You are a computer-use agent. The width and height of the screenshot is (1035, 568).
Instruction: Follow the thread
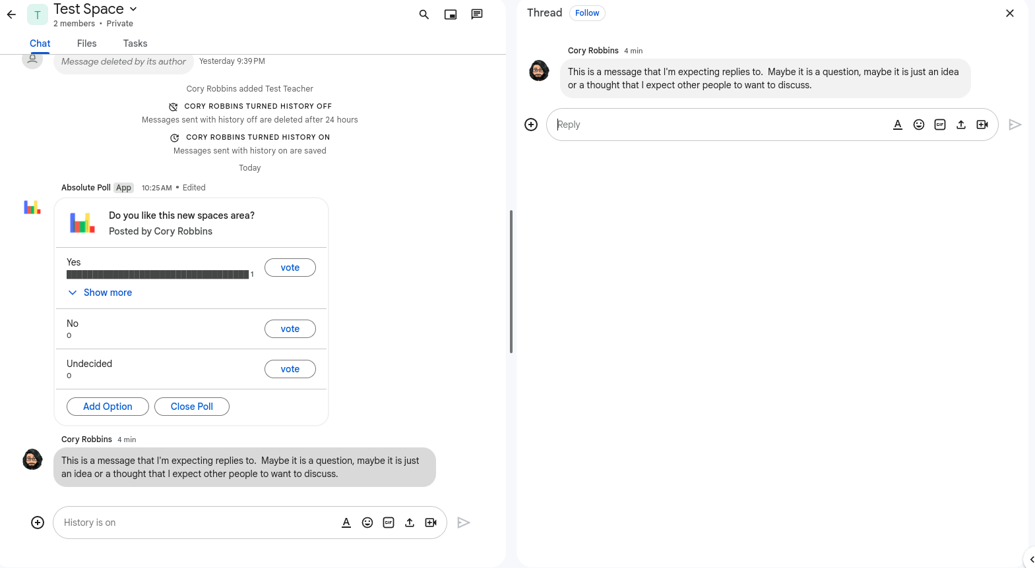[587, 13]
